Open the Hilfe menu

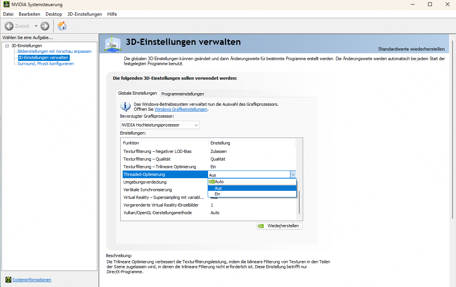tap(112, 14)
